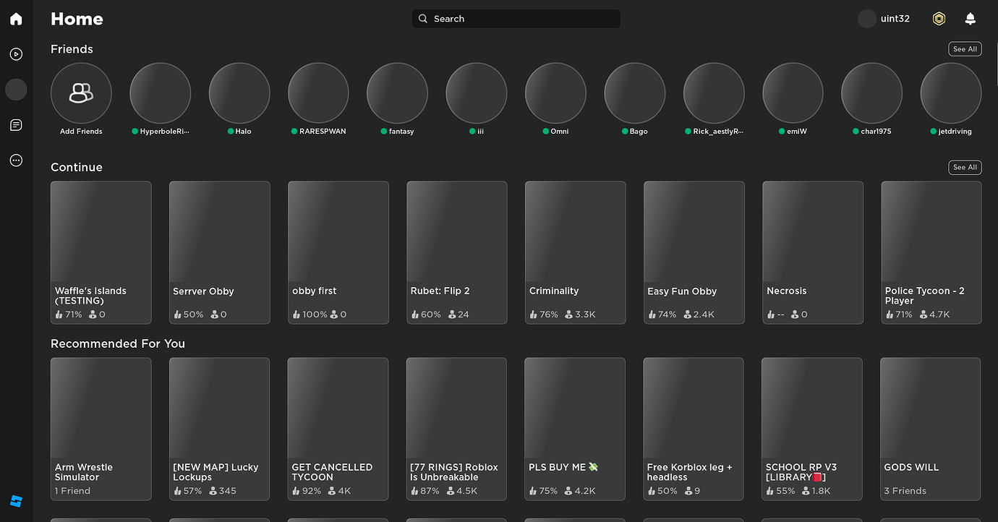Click the Home page title
The width and height of the screenshot is (998, 522).
77,19
